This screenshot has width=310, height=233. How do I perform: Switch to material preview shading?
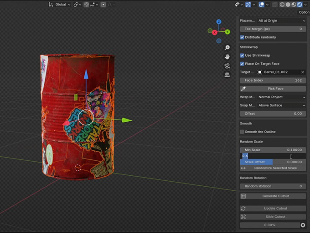click(x=294, y=5)
